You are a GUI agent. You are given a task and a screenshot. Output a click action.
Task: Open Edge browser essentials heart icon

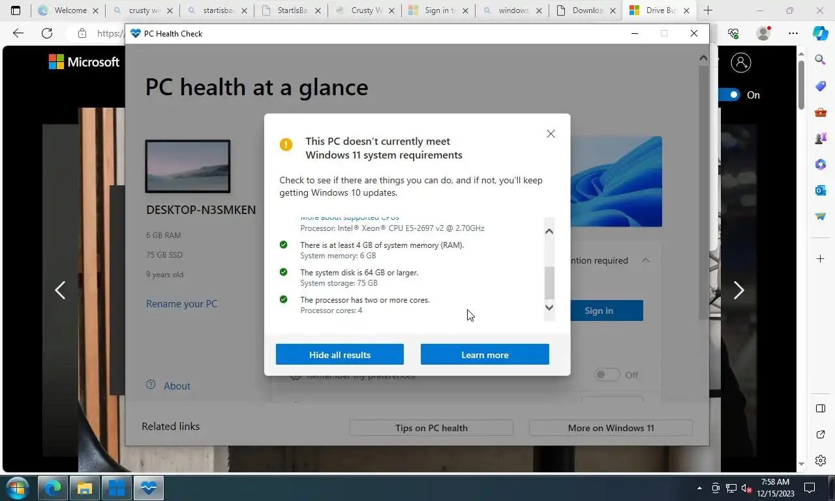tap(733, 33)
